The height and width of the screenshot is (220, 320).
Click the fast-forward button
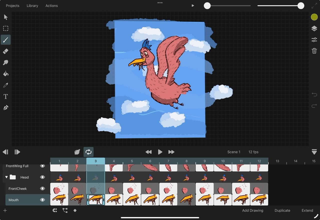coord(171,152)
